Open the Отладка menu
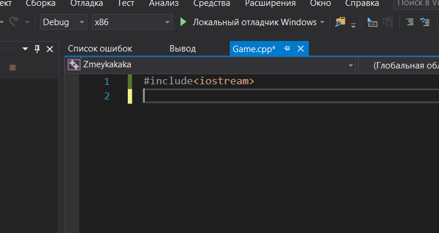The width and height of the screenshot is (439, 233). (x=87, y=4)
